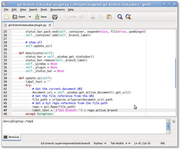Open the View menu
Viewport: 180px width, 149px height.
23,10
